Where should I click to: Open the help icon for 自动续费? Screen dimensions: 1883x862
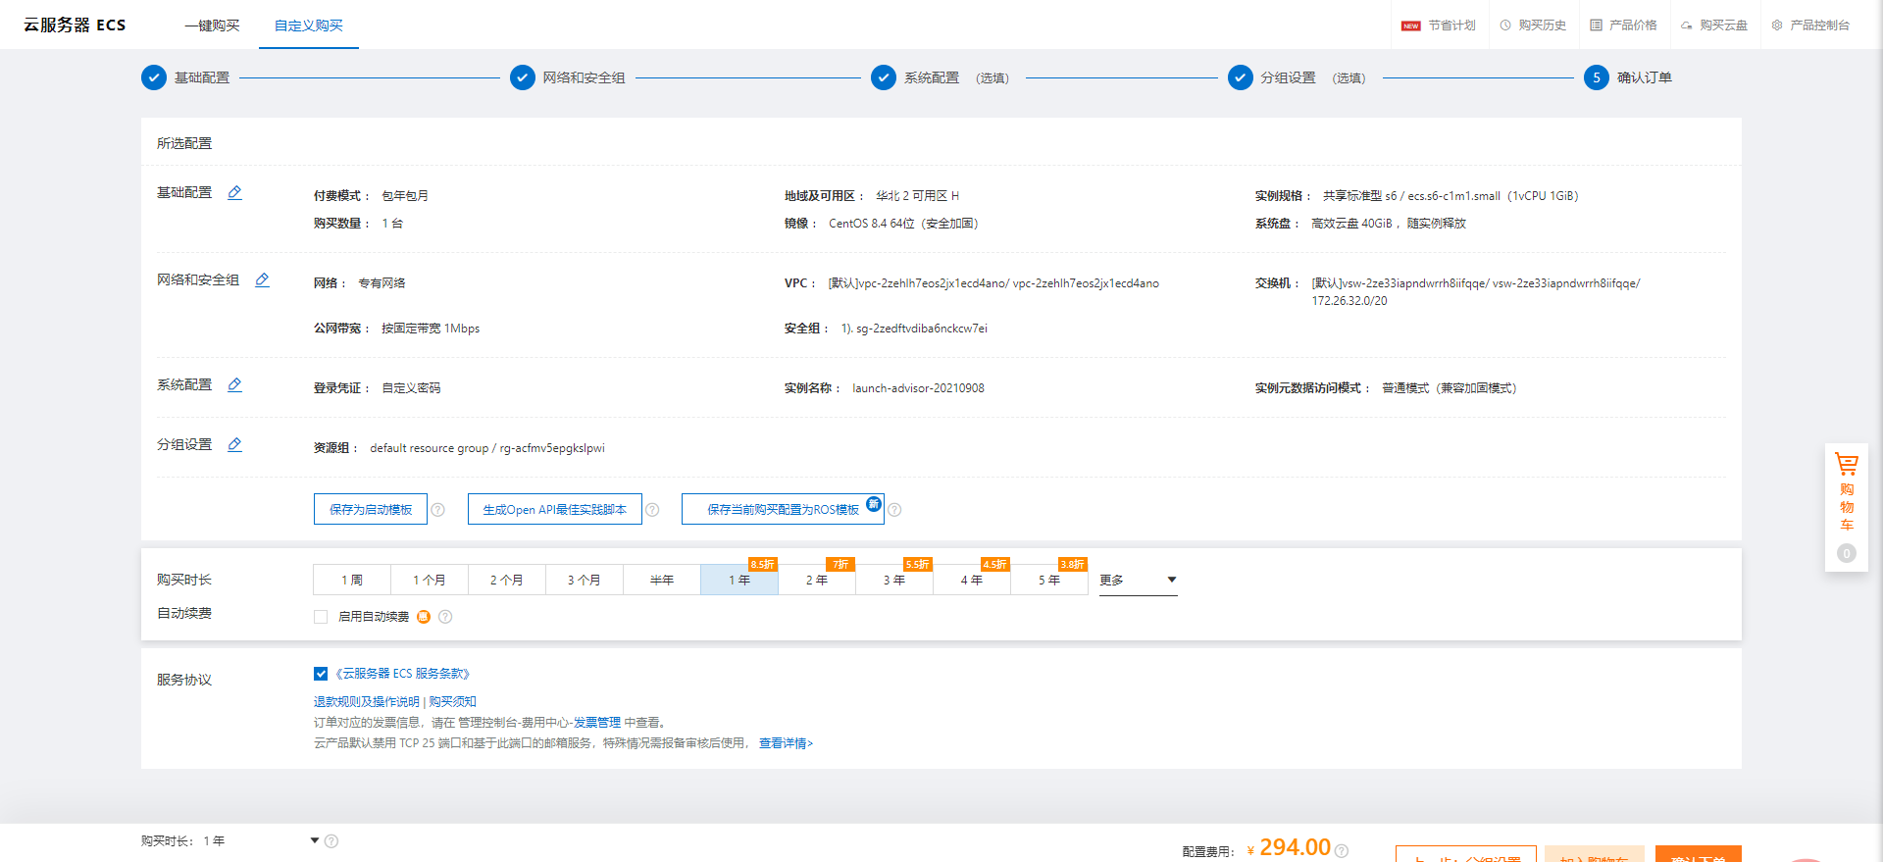445,617
